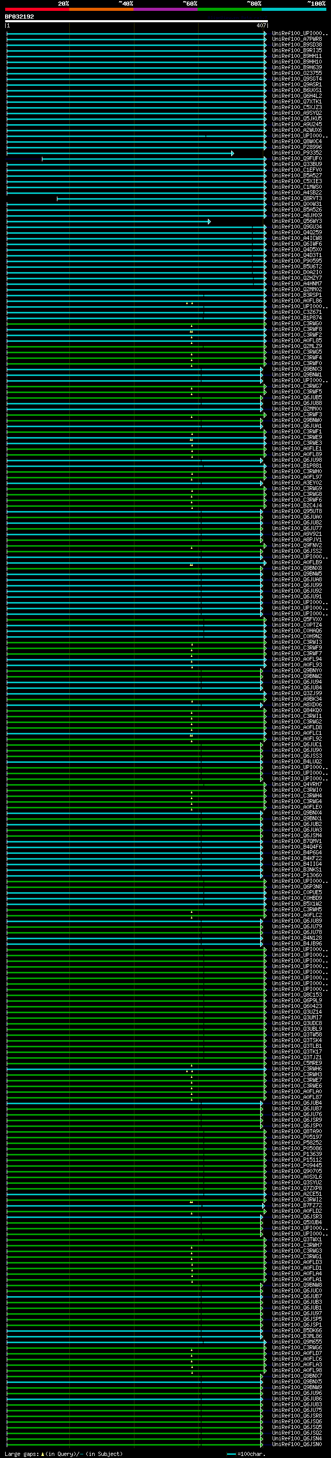
Task: Click hit UniRef100_C3RWG0
Action: (x=297, y=324)
